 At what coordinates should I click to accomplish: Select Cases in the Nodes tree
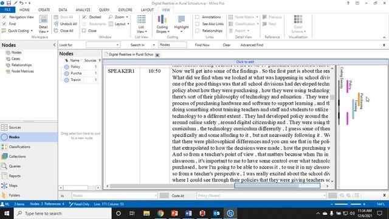pos(16,59)
